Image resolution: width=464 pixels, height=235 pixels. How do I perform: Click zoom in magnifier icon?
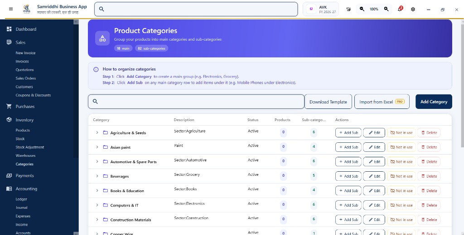[386, 9]
